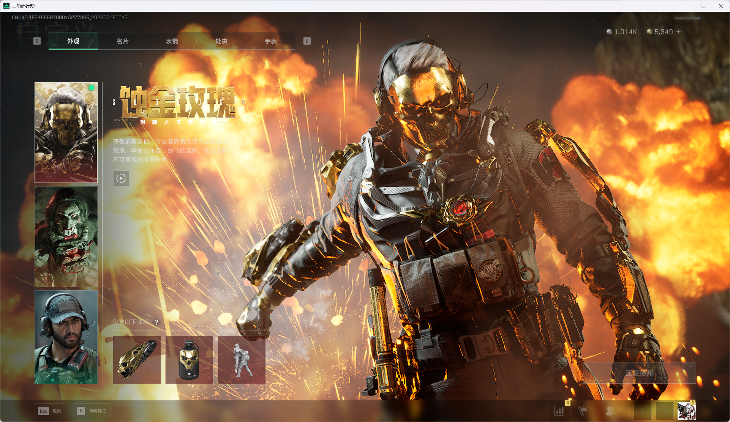
Task: Select the golden skull grenade charm thumbnail
Action: [x=189, y=360]
